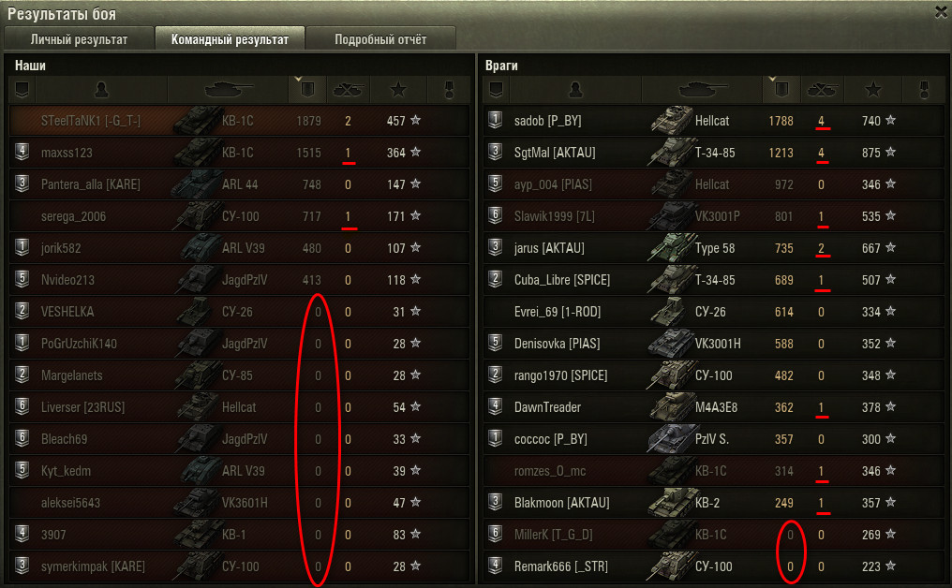Sort our team by kills column icon
Viewport: 952px width, 588px height.
click(x=348, y=90)
